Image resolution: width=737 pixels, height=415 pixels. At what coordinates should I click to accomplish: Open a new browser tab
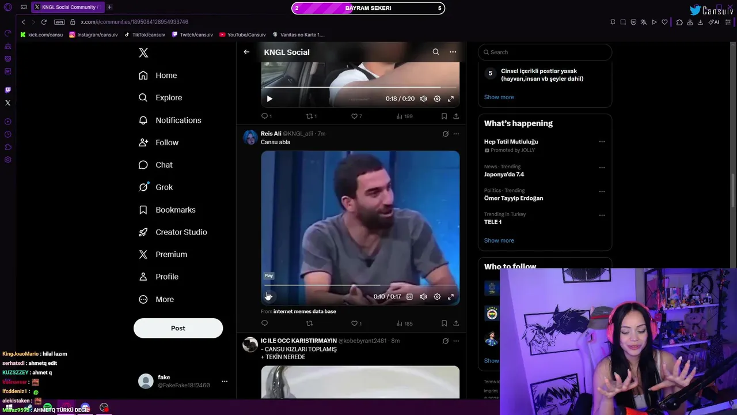click(x=109, y=7)
